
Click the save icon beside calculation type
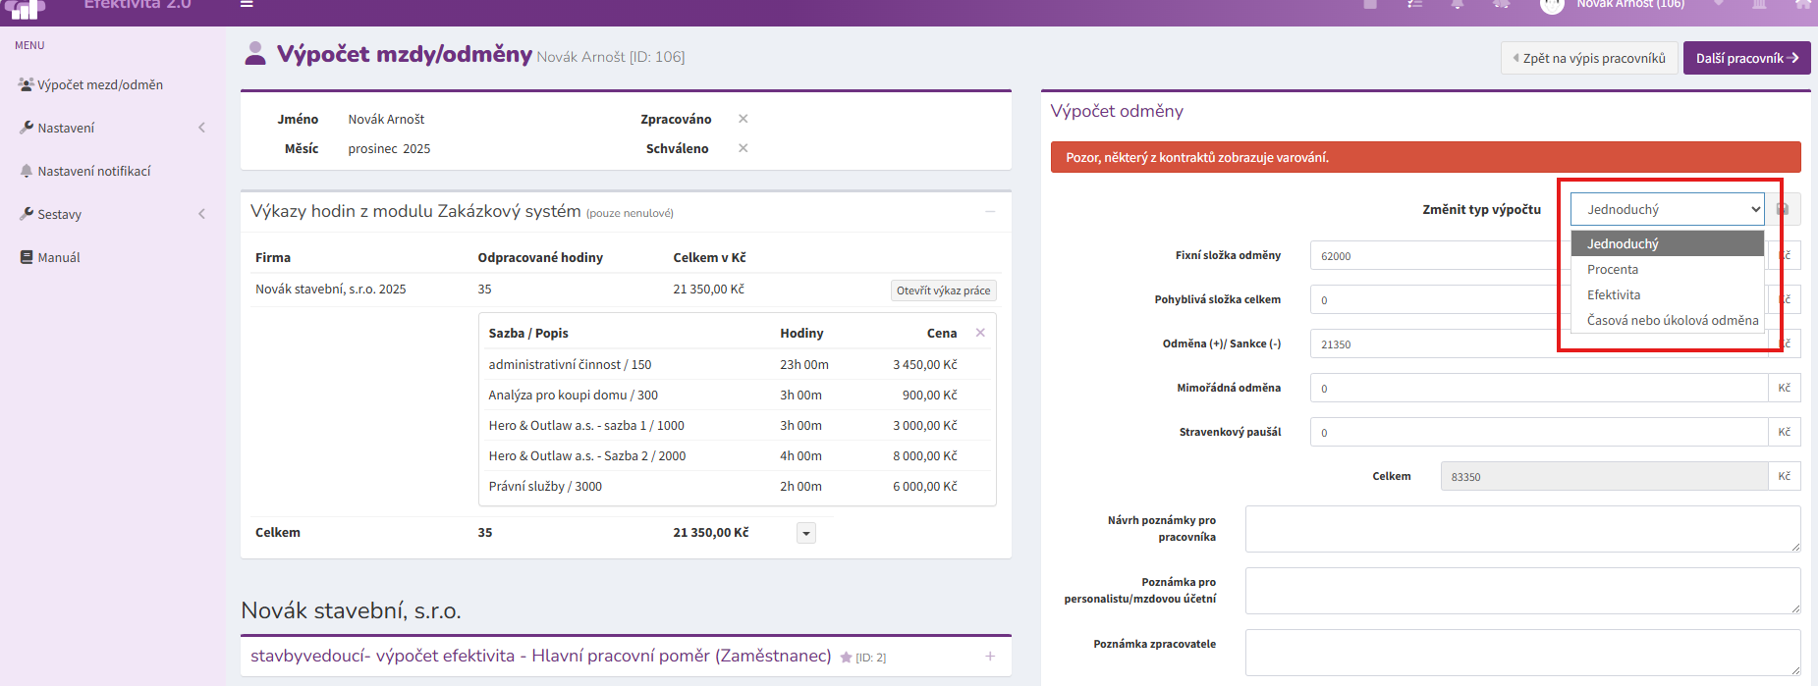point(1783,209)
